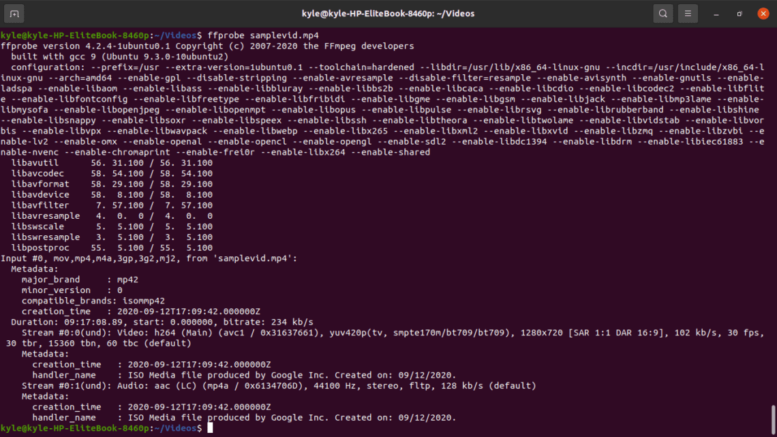The image size is (777, 437).
Task: Click the search magnifier icon
Action: click(662, 14)
